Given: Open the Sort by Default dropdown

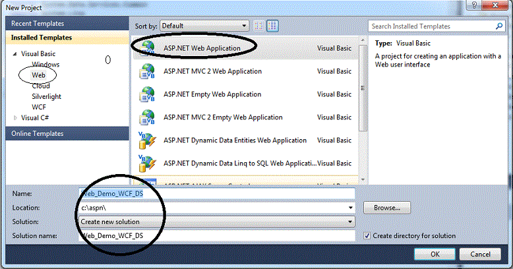Looking at the screenshot, I should coord(204,26).
